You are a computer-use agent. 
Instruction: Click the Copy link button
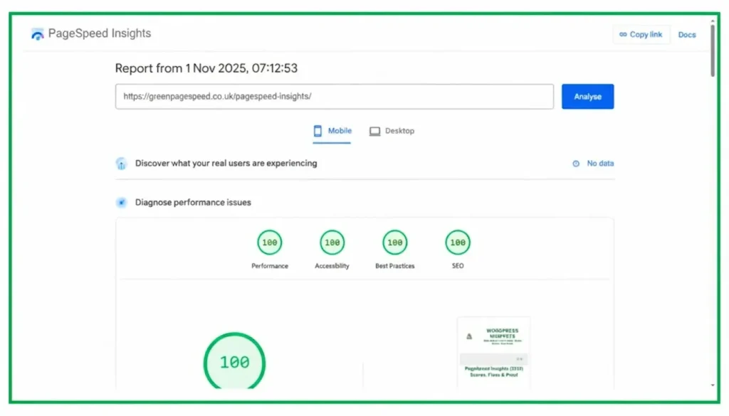click(641, 34)
